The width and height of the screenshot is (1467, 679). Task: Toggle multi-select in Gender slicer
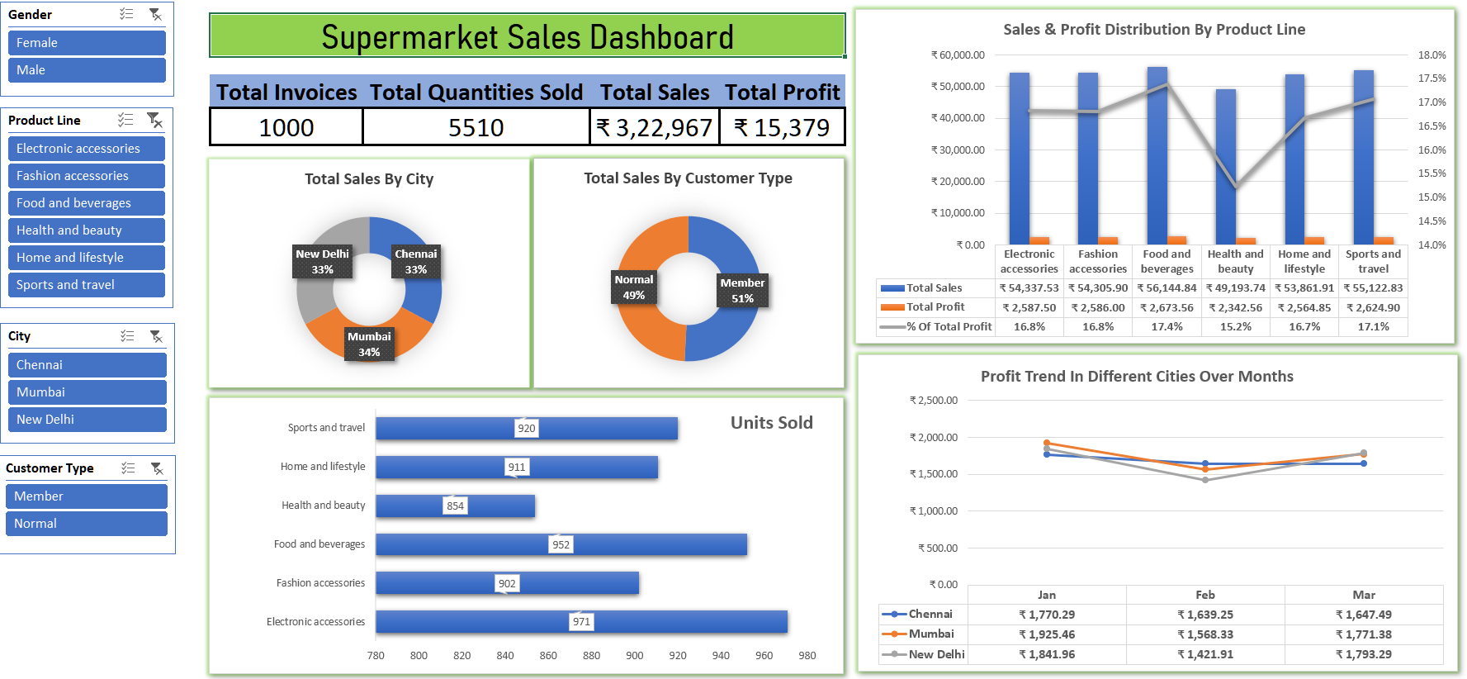(126, 14)
